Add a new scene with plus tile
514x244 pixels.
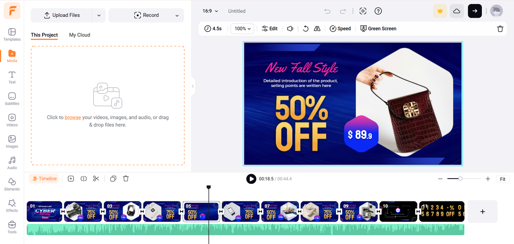(x=483, y=211)
